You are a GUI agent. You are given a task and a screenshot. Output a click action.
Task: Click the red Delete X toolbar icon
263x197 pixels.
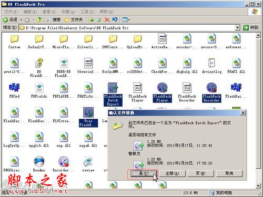[x=107, y=19]
